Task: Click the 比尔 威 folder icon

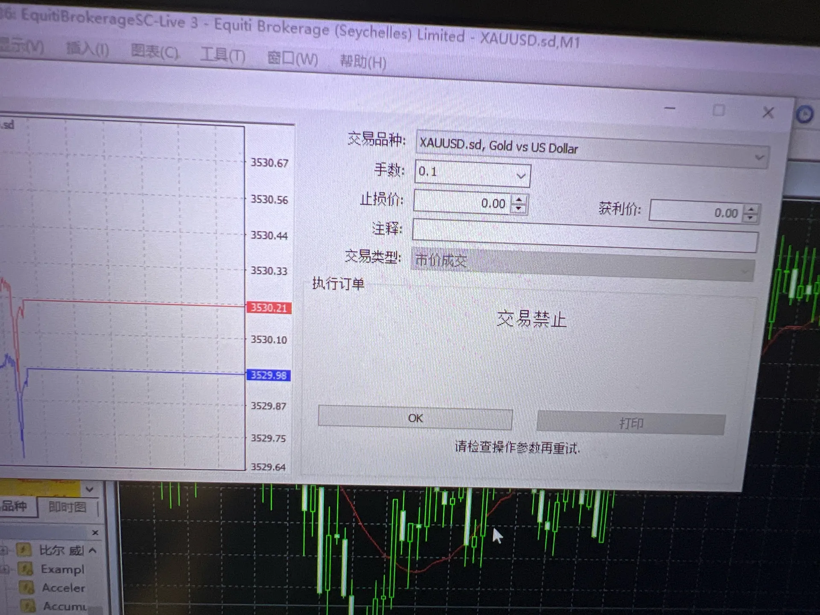Action: tap(23, 550)
